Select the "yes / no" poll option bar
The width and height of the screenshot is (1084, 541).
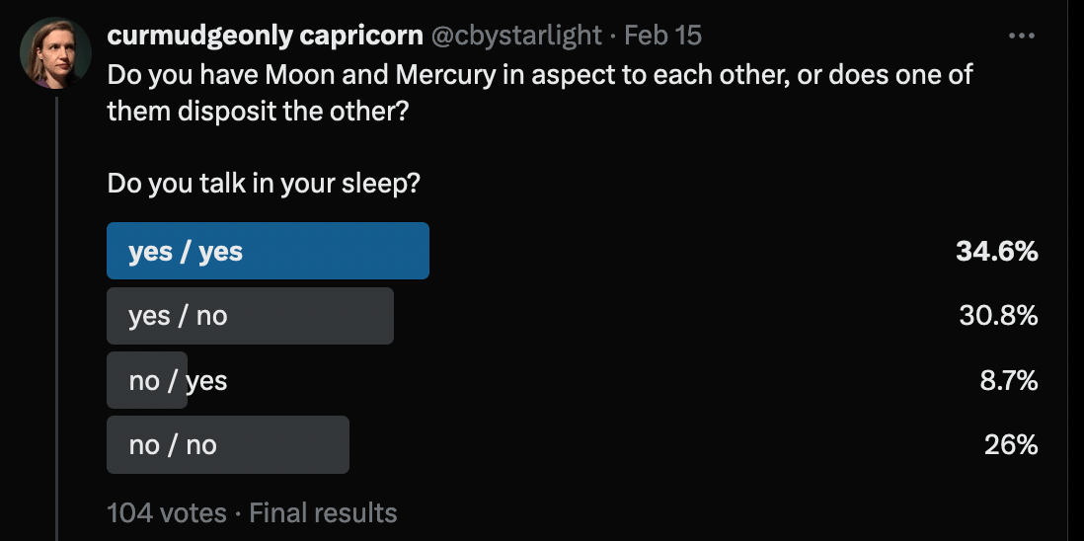[x=250, y=316]
